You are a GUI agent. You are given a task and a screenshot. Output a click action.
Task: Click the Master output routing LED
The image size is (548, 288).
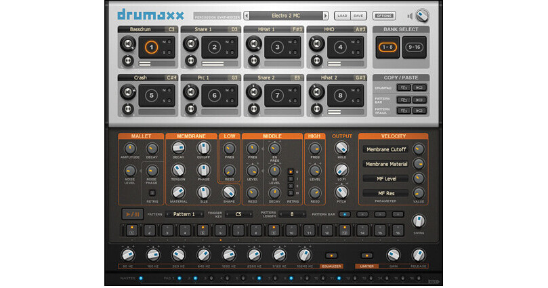(x=141, y=279)
